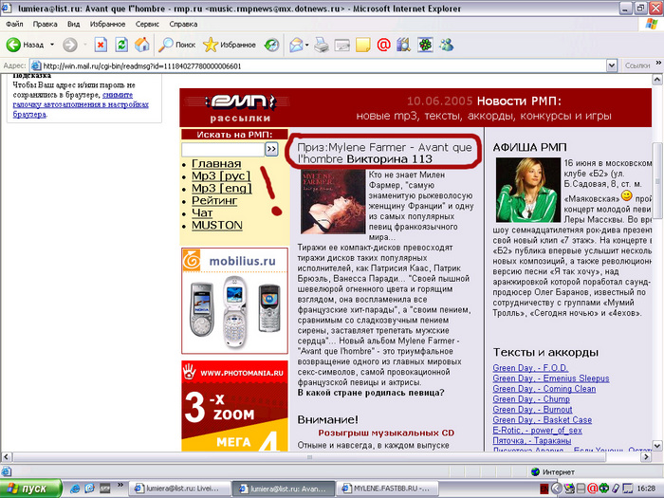Image resolution: width=664 pixels, height=498 pixels.
Task: Click the singer photo under АФИША РМП
Action: click(x=528, y=190)
